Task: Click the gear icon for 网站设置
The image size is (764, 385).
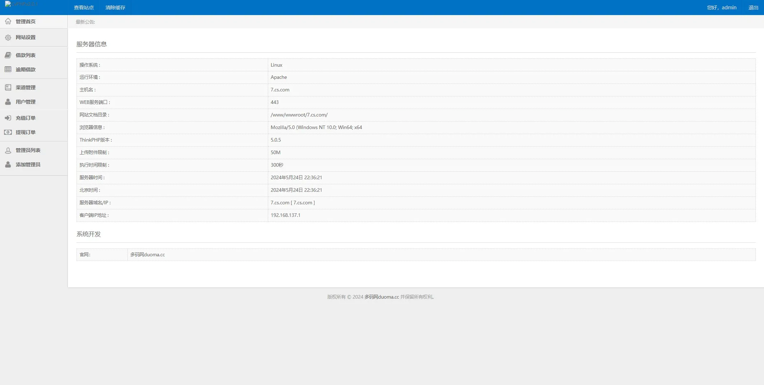Action: coord(8,38)
